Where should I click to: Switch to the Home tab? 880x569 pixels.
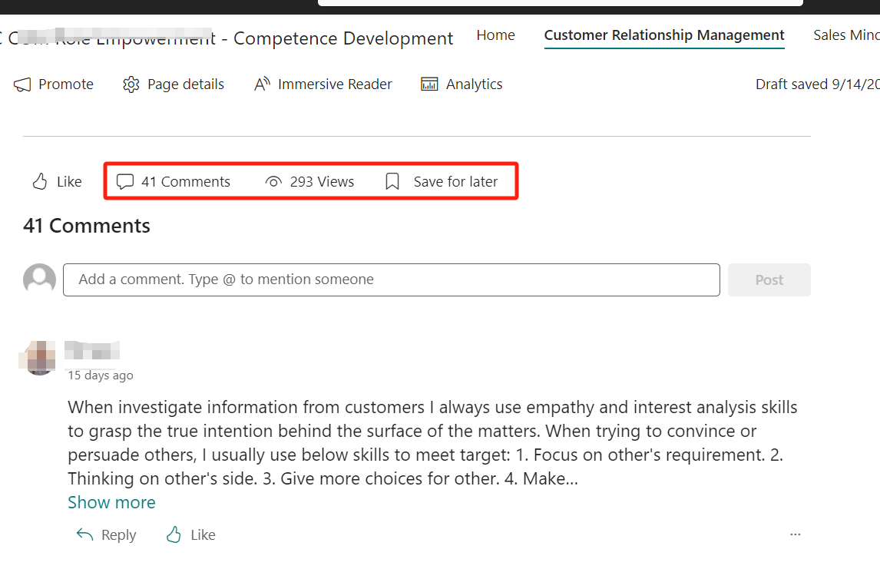(x=495, y=35)
